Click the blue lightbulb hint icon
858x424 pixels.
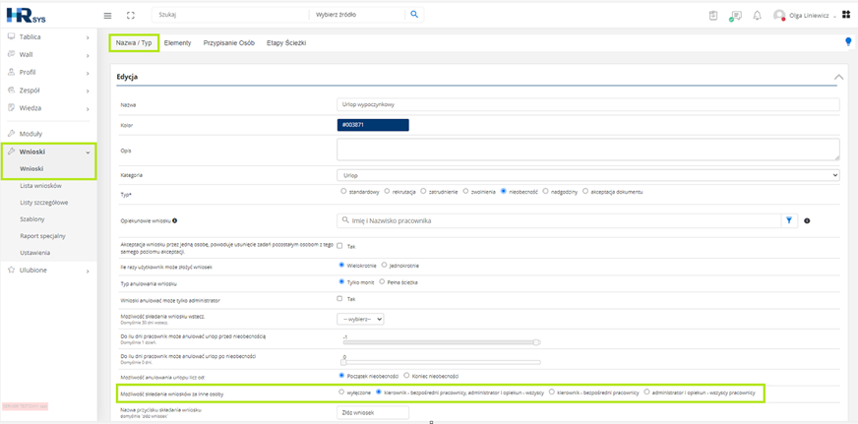(849, 41)
